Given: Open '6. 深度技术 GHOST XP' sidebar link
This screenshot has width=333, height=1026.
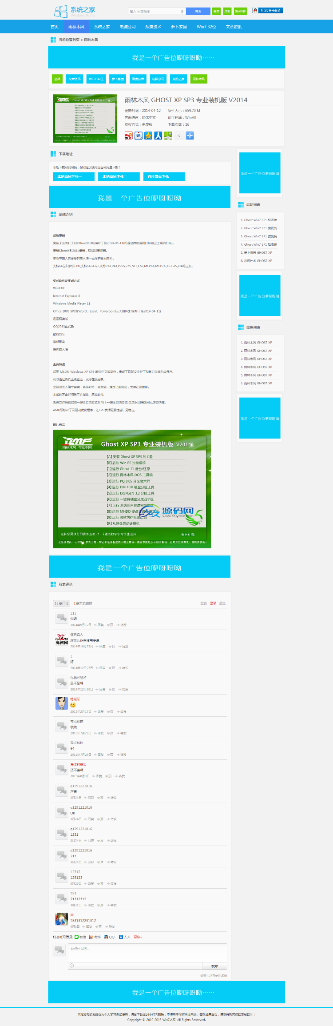Looking at the screenshot, I should [x=256, y=261].
